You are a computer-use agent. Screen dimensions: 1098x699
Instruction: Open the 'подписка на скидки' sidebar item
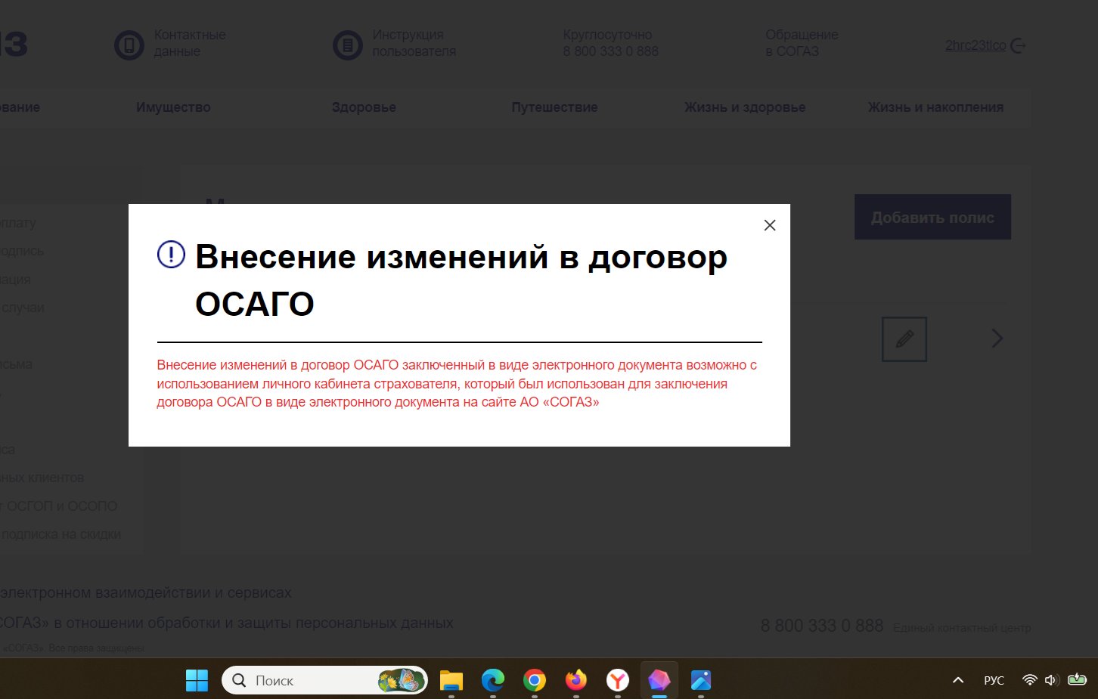coord(60,534)
